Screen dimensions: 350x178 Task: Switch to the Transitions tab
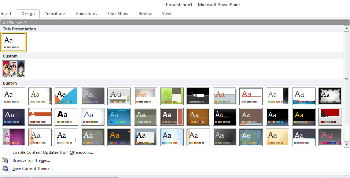(55, 14)
